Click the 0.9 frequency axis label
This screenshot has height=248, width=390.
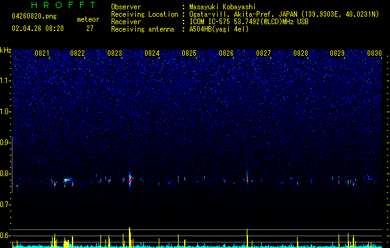click(x=5, y=143)
